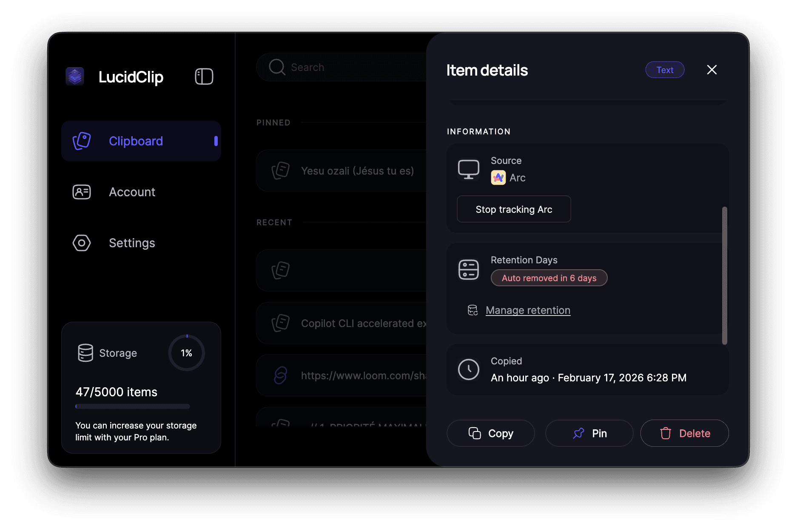The height and width of the screenshot is (530, 797).
Task: Click the clock icon in the Copied row
Action: tap(469, 369)
